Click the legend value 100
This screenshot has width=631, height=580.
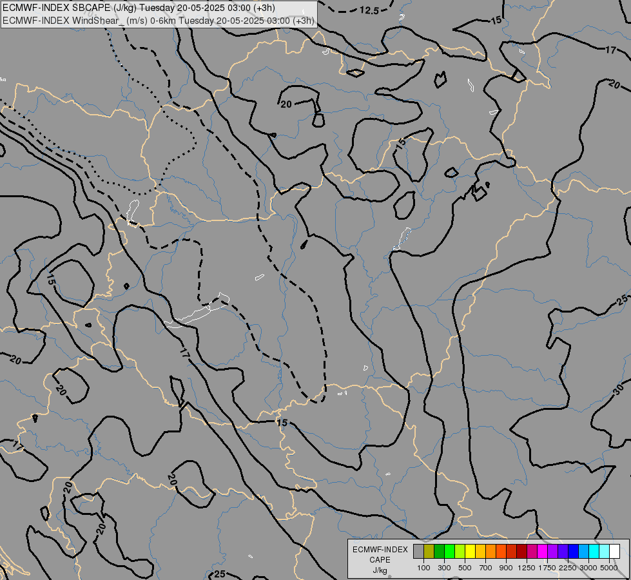pos(423,568)
